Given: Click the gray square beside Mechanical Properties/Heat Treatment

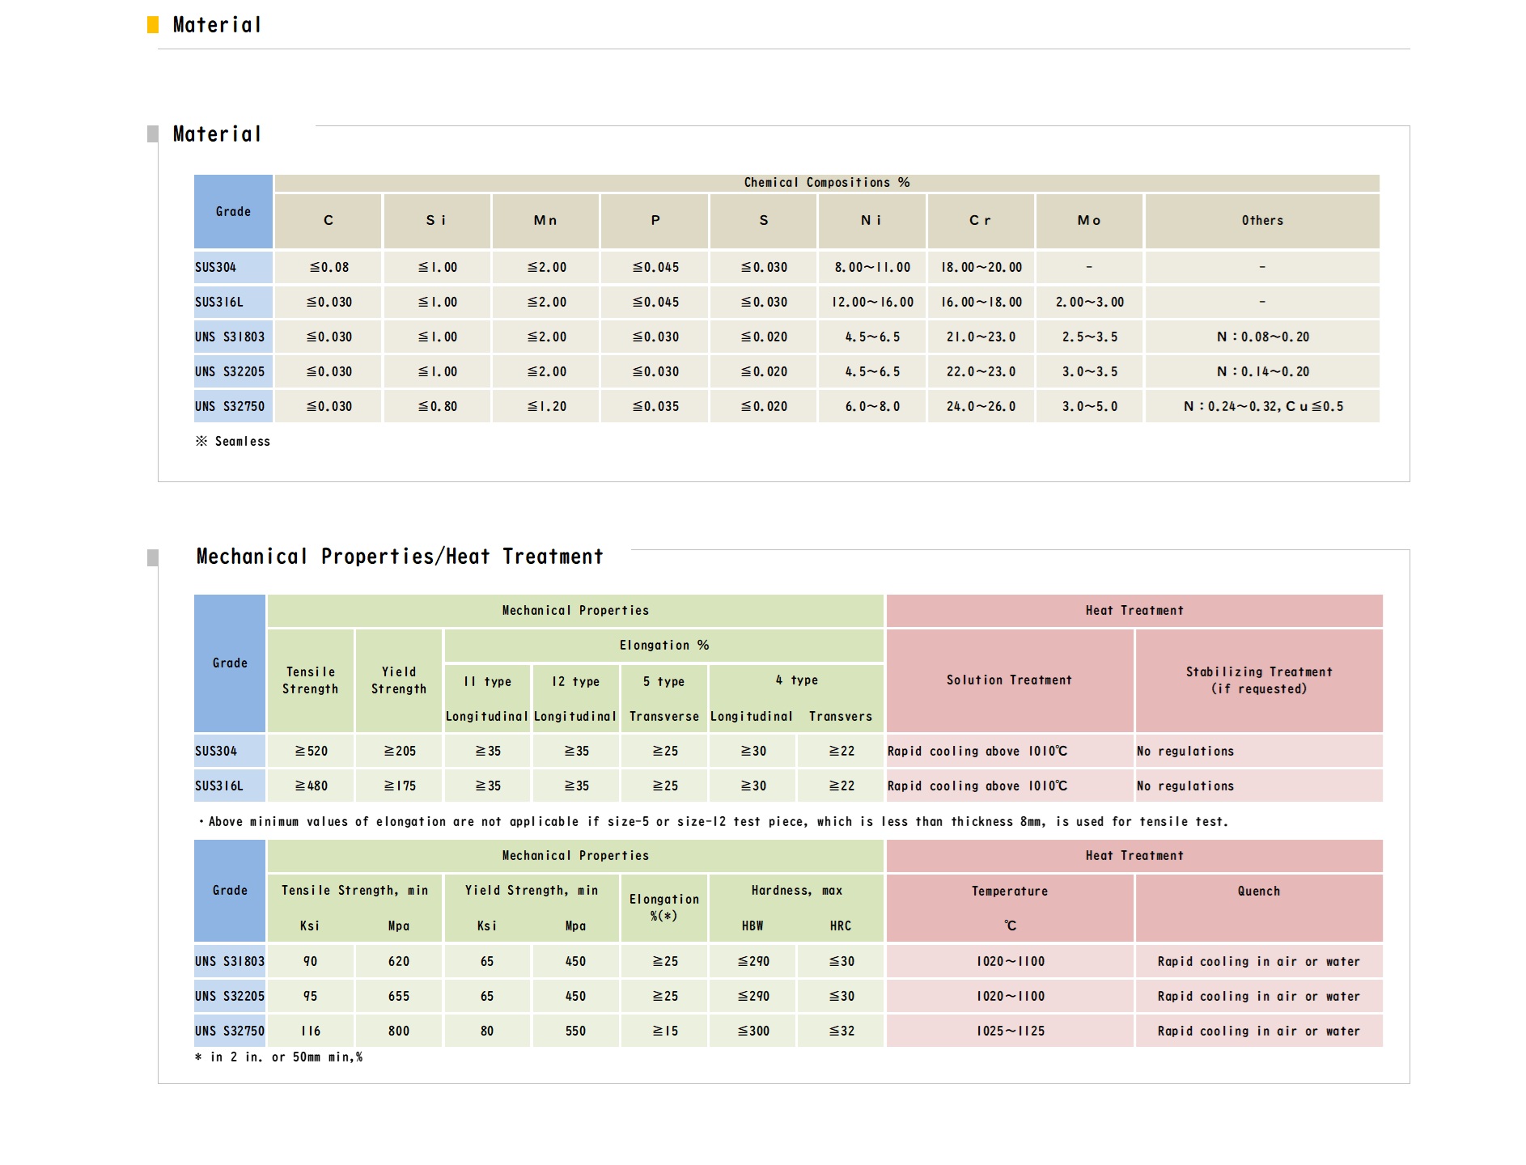Looking at the screenshot, I should (153, 557).
